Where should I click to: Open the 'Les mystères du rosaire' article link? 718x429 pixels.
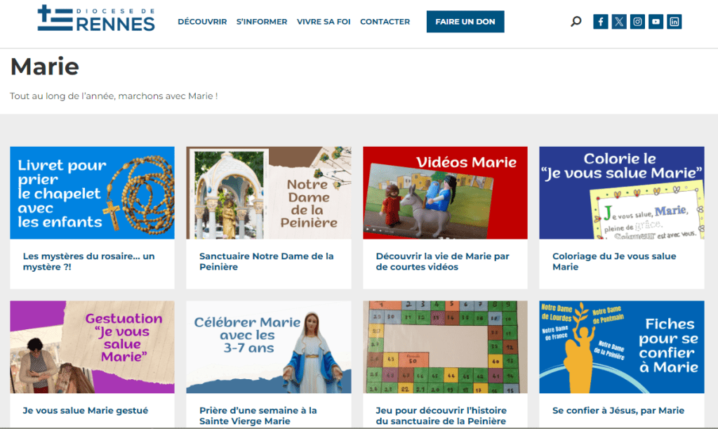point(88,261)
